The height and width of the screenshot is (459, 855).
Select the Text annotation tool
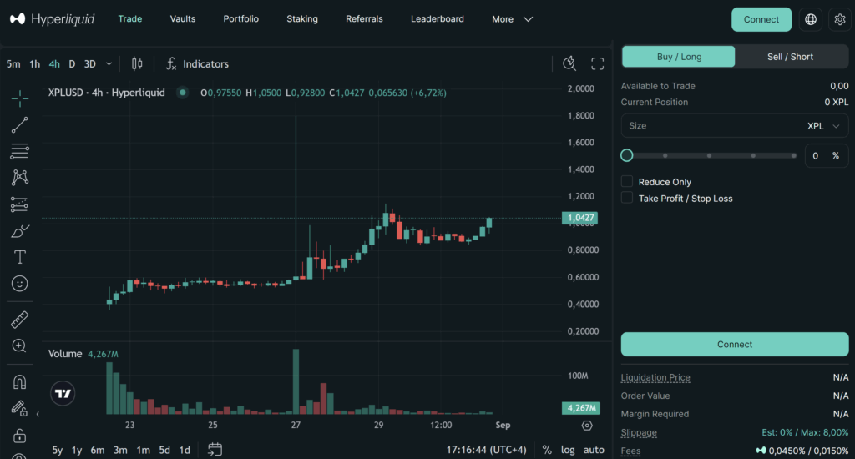click(x=20, y=257)
